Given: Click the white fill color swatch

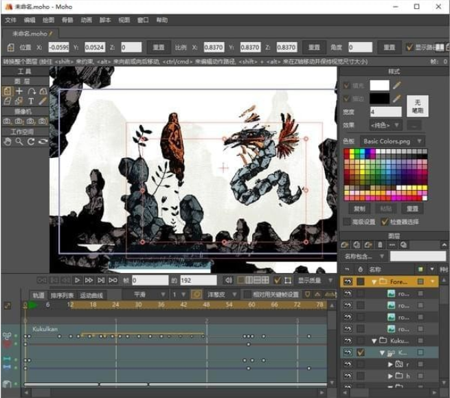Looking at the screenshot, I should click(379, 85).
